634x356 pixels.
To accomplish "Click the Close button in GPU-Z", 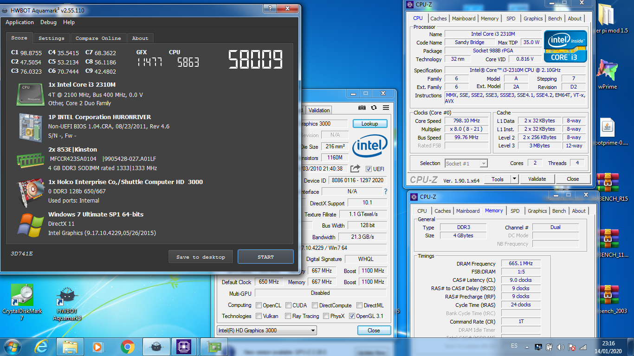I will point(374,331).
